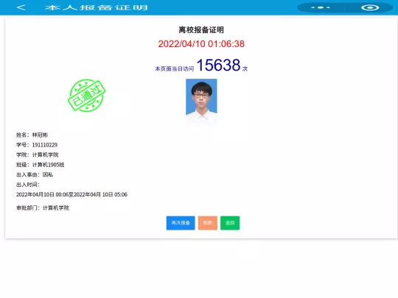The height and width of the screenshot is (298, 398).
Task: Click the green 返回 button
Action: click(x=230, y=223)
